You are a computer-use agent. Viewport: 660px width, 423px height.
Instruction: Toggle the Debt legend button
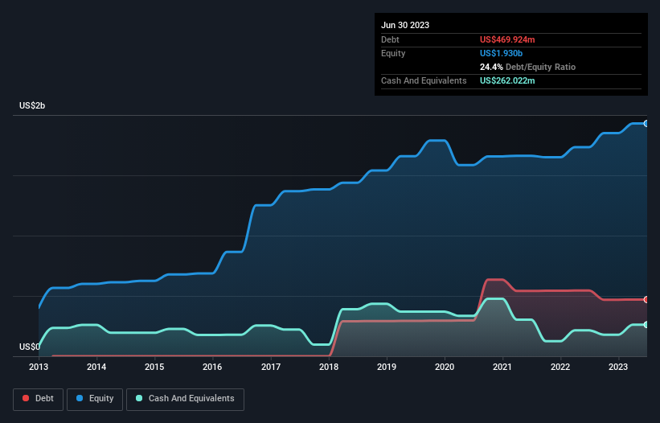39,399
